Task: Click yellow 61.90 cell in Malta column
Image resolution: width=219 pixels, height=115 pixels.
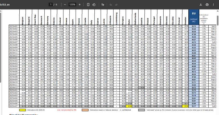Action: pos(129,106)
